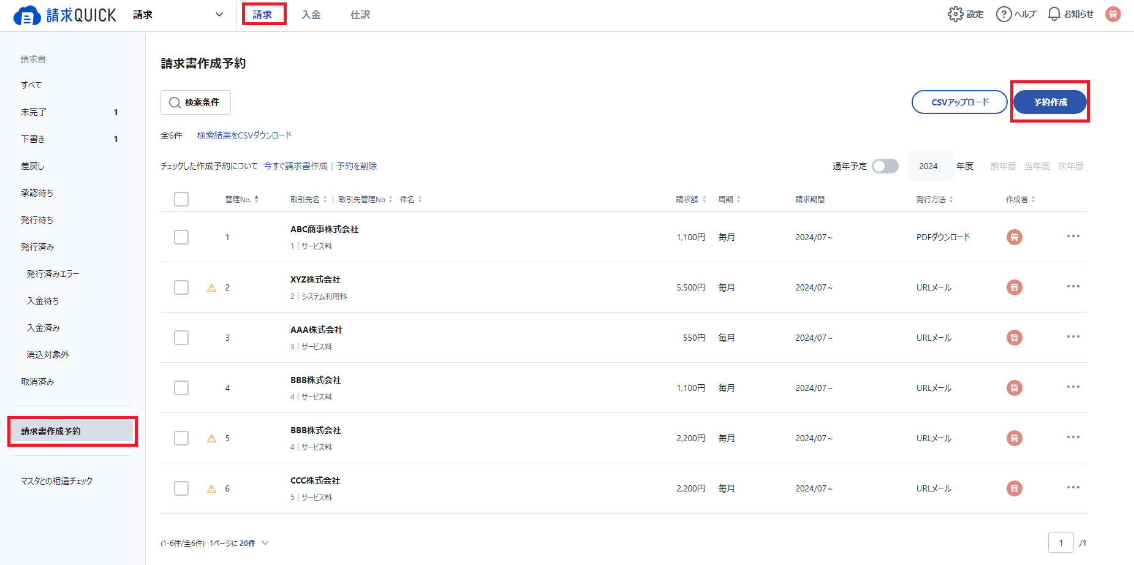Open the three-dot menu for row No. 5
Viewport: 1134px width, 565px height.
coord(1073,438)
